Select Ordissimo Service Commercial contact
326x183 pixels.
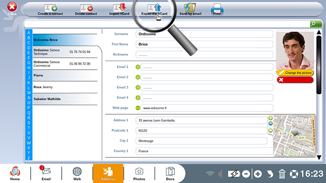pyautogui.click(x=65, y=64)
